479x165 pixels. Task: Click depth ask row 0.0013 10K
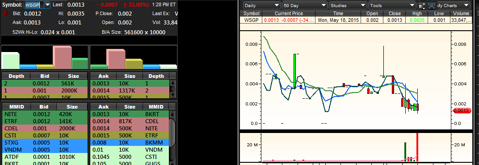pyautogui.click(x=130, y=83)
